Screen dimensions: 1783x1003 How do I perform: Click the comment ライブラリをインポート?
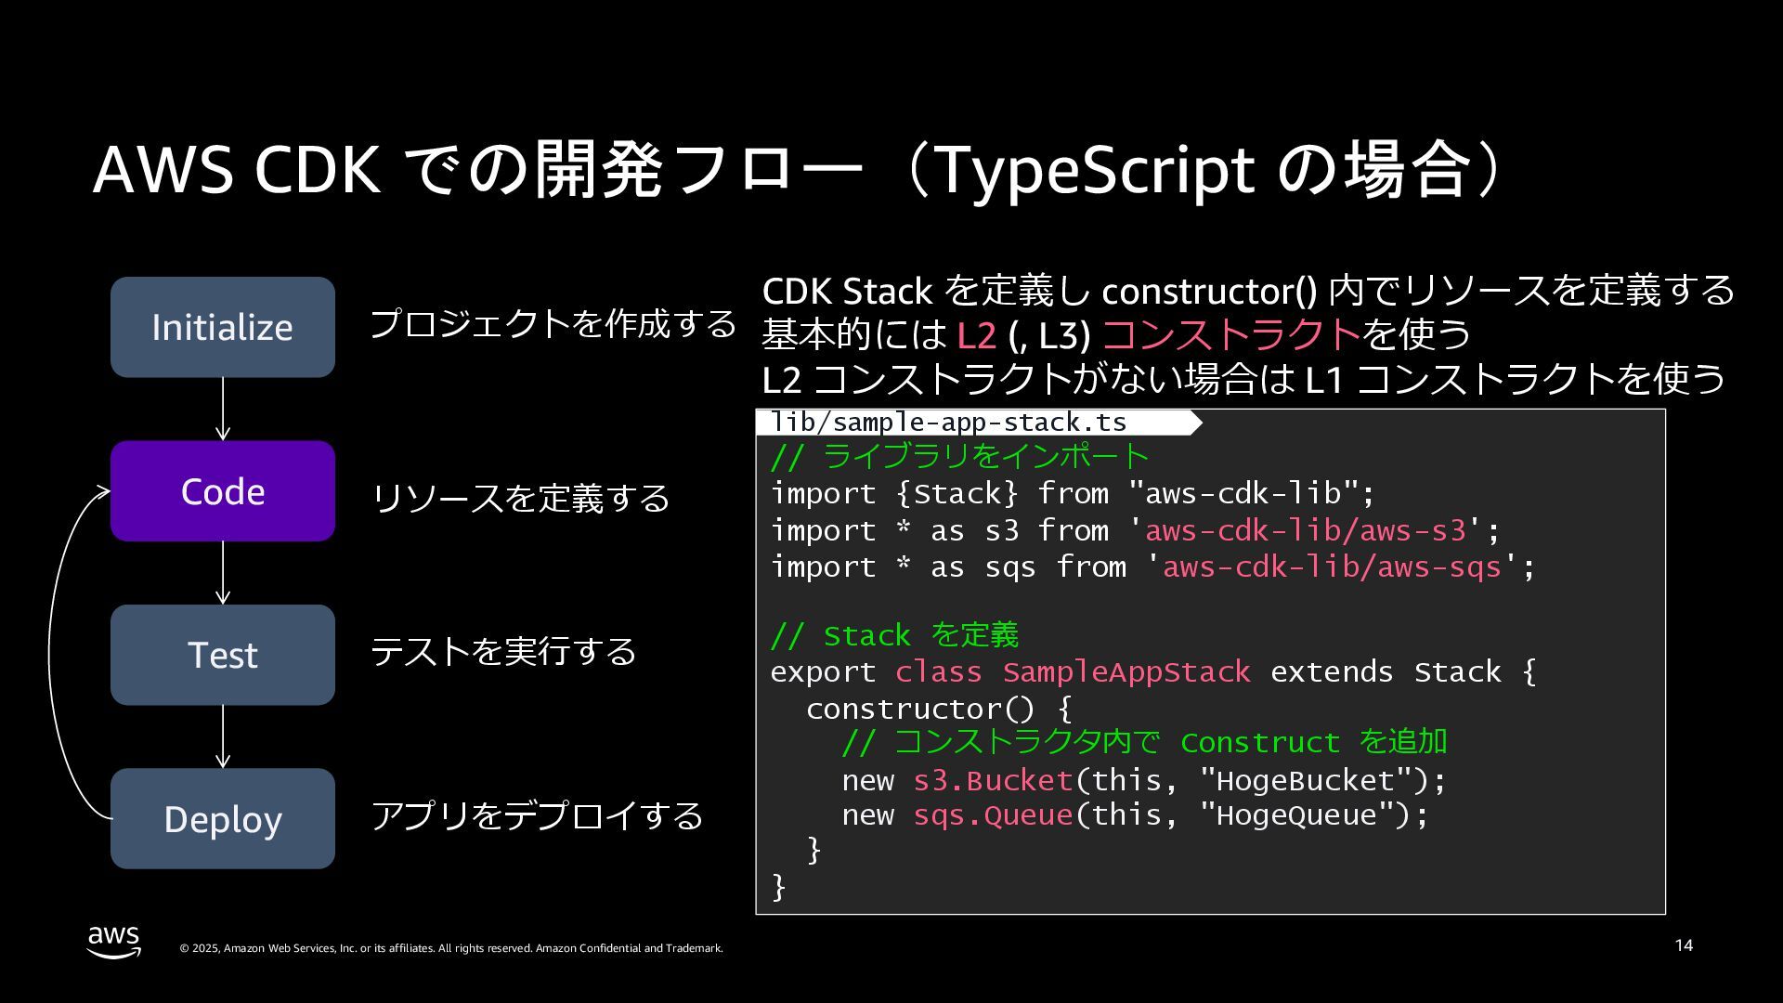point(960,456)
